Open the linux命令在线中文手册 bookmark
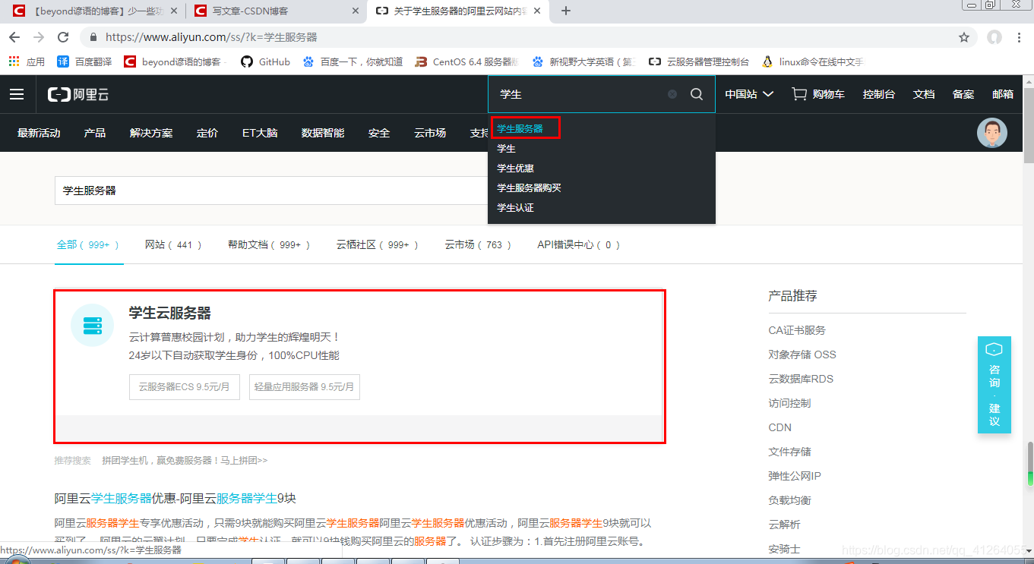1034x564 pixels. coord(813,61)
